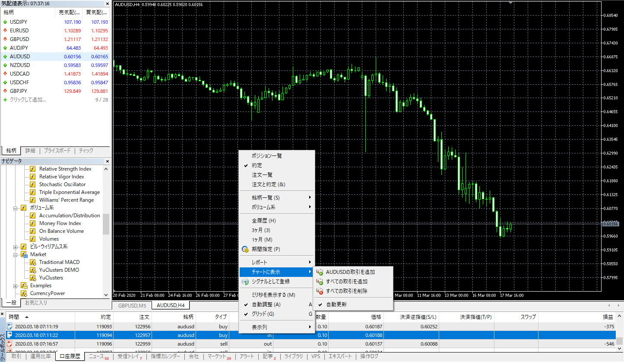Close the ナビゲータ panel
Image resolution: width=624 pixels, height=362 pixels.
point(108,161)
